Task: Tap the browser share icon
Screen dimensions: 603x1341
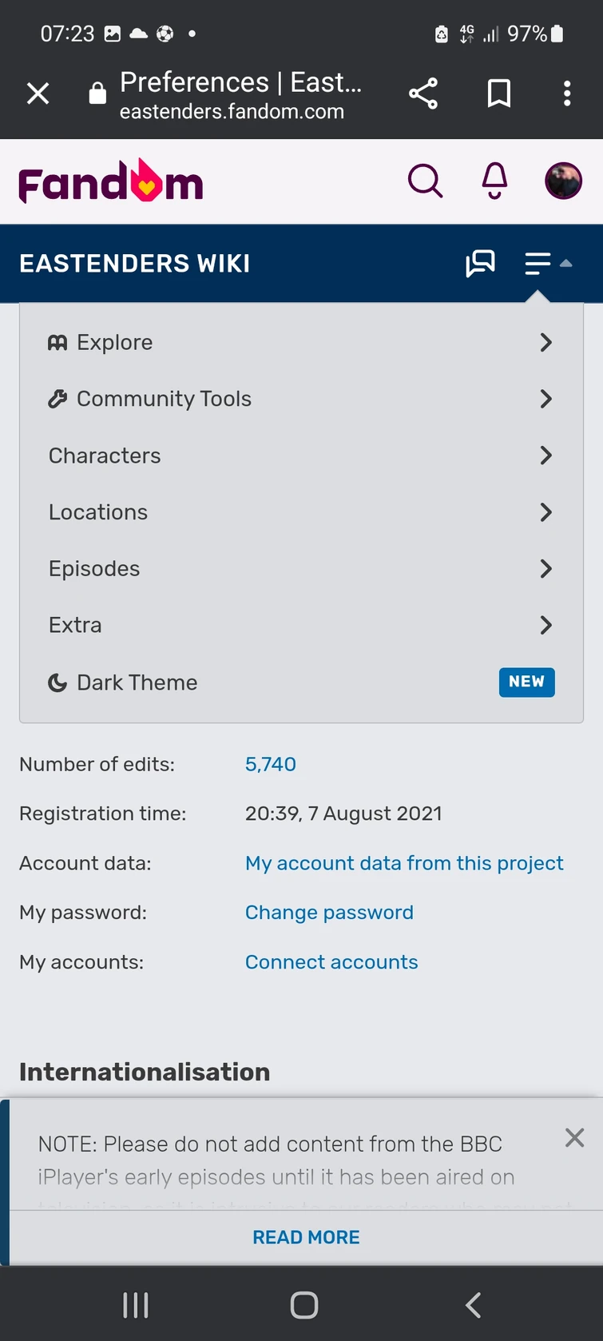Action: click(x=423, y=94)
